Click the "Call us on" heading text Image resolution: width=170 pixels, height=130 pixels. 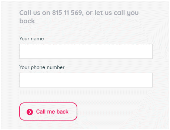pyautogui.click(x=35, y=13)
